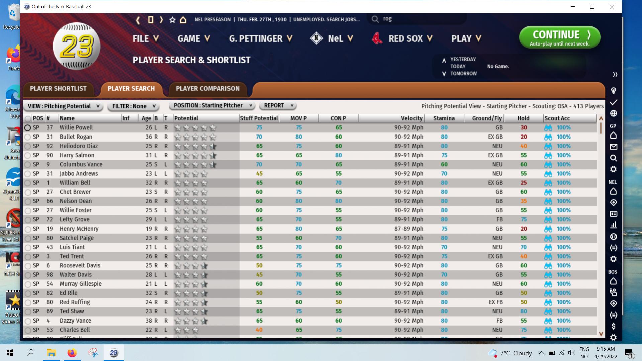Show hidden system tray icons
Viewport: 642px width, 361px height.
pos(541,353)
